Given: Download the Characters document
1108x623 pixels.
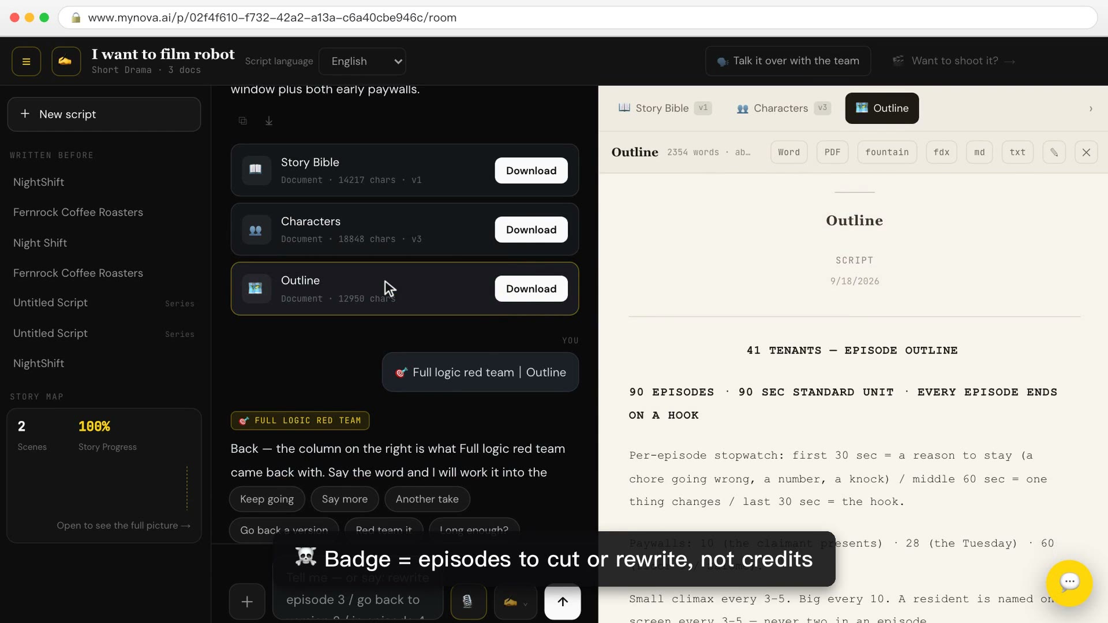Looking at the screenshot, I should tap(531, 230).
